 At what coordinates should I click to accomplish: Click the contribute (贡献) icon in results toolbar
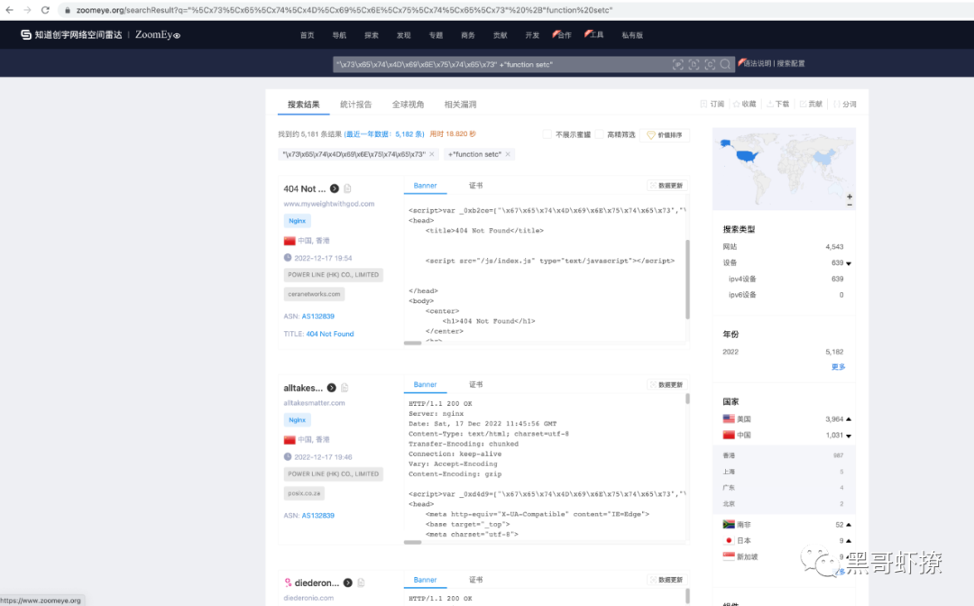[811, 104]
